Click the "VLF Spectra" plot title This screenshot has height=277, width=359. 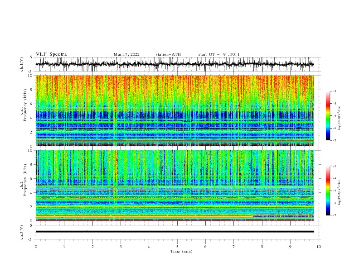pos(51,54)
